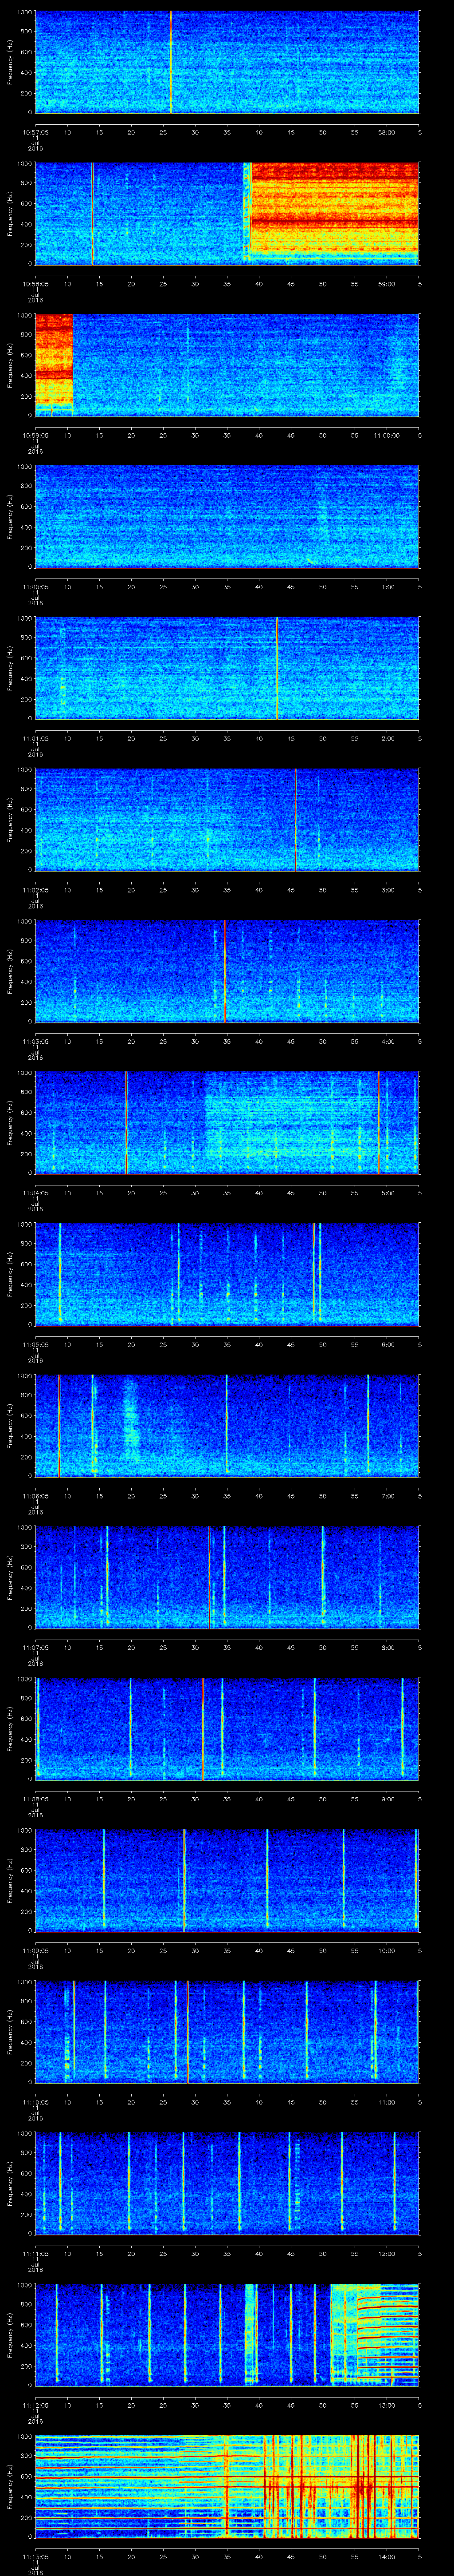Open the spectrogram panel starting at 11:06:05

pos(227,1426)
